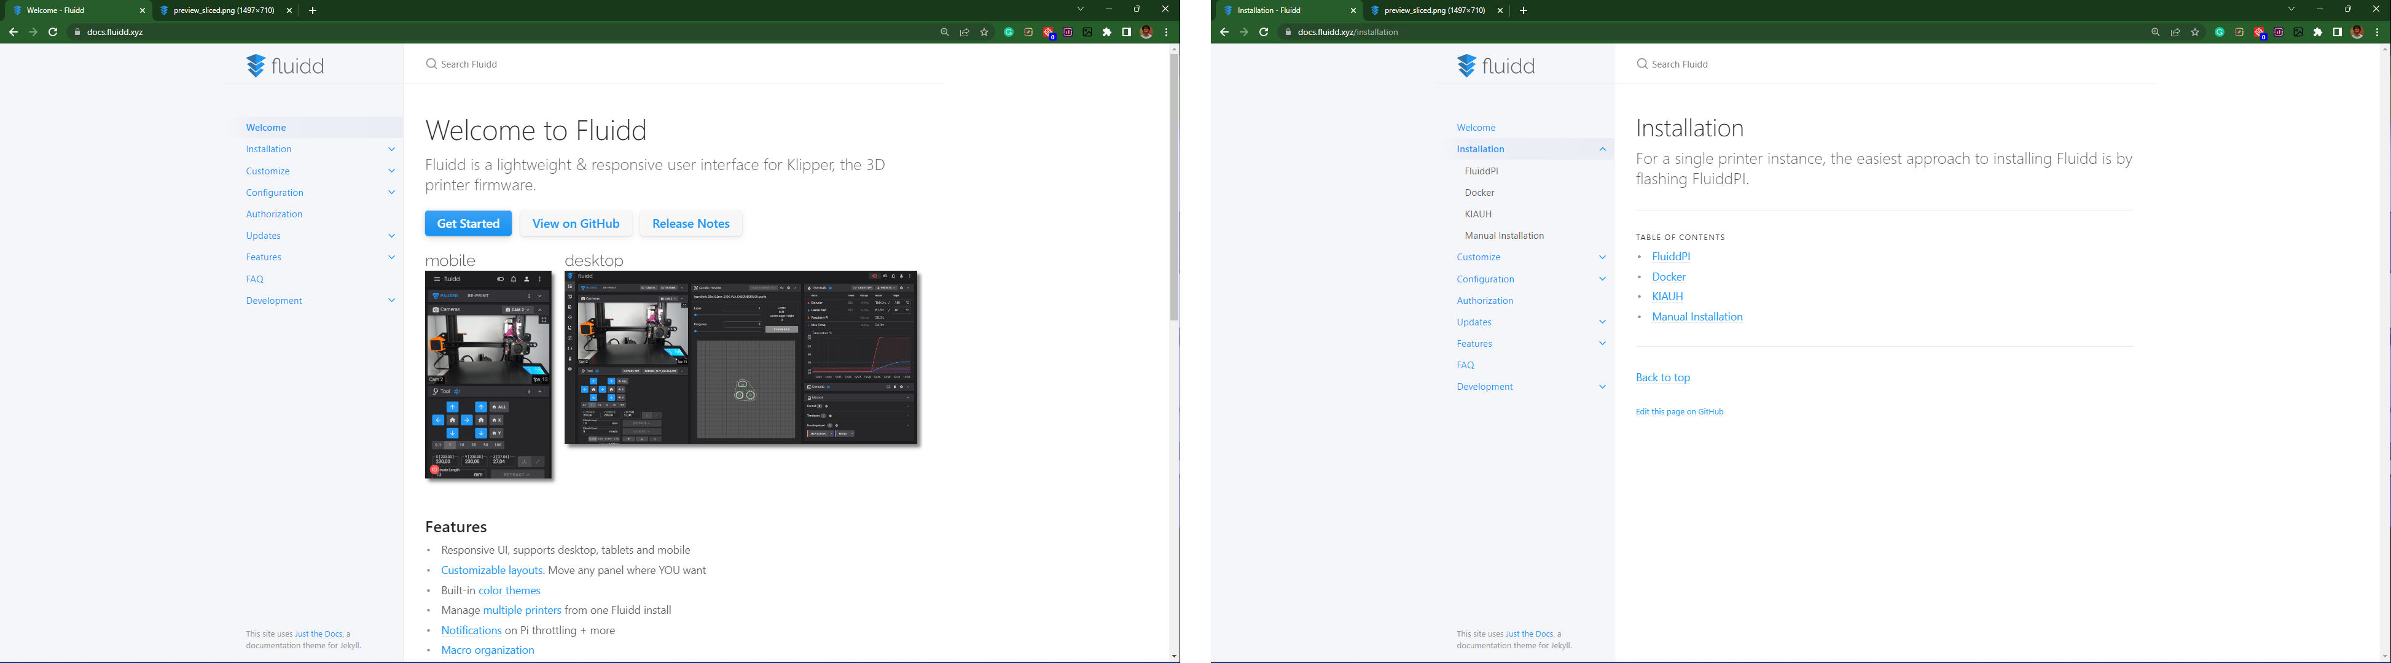Screen dimensions: 2391x663
Task: Open Grammarly extension in left window toolbar
Action: pos(1009,33)
